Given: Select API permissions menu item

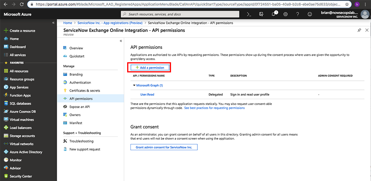Looking at the screenshot, I should point(91,98).
